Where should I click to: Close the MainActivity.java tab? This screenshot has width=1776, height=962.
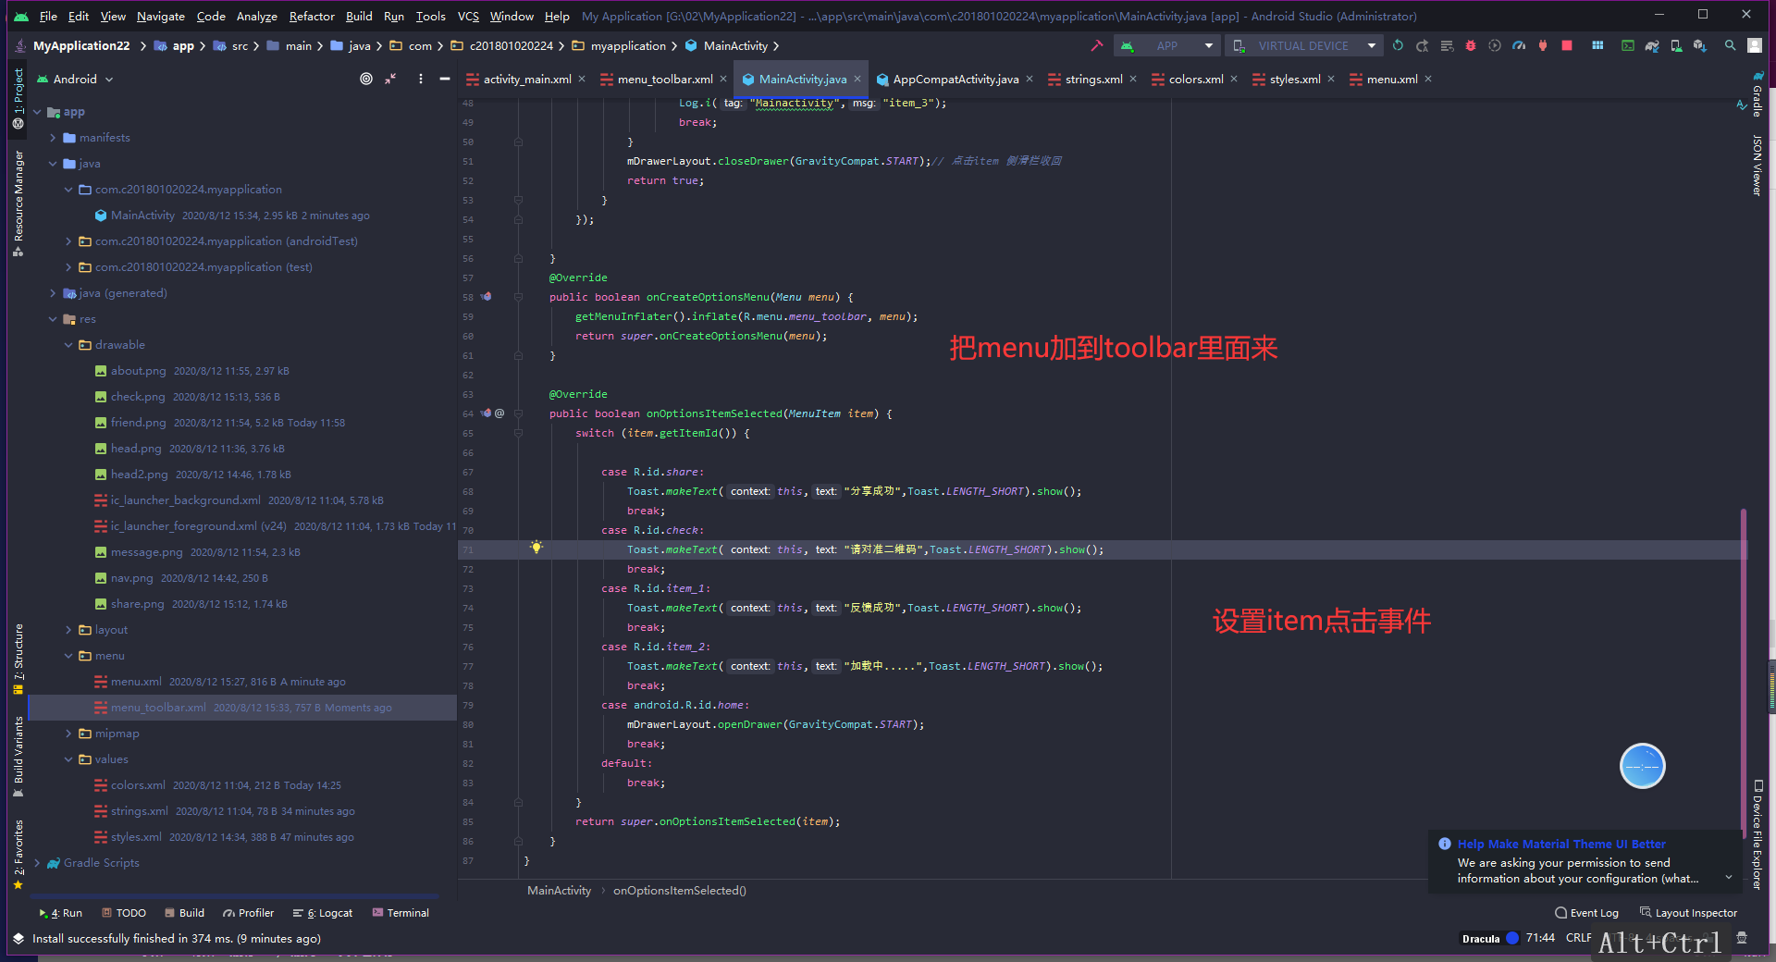coord(857,79)
